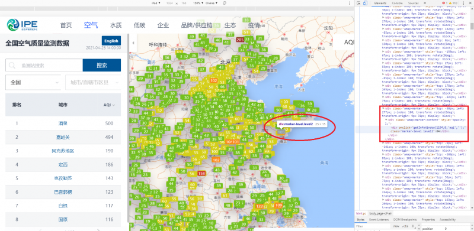The height and width of the screenshot is (231, 474).
Task: Click the IPE logo
Action: coord(23,24)
